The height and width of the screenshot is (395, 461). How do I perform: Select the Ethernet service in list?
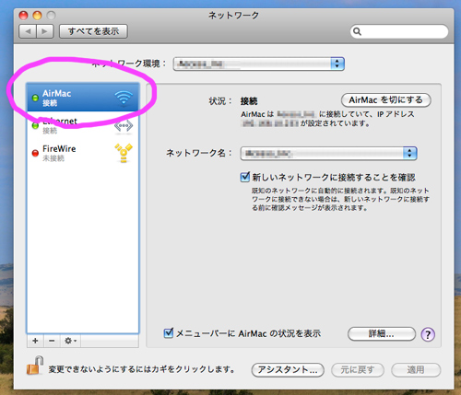(83, 126)
